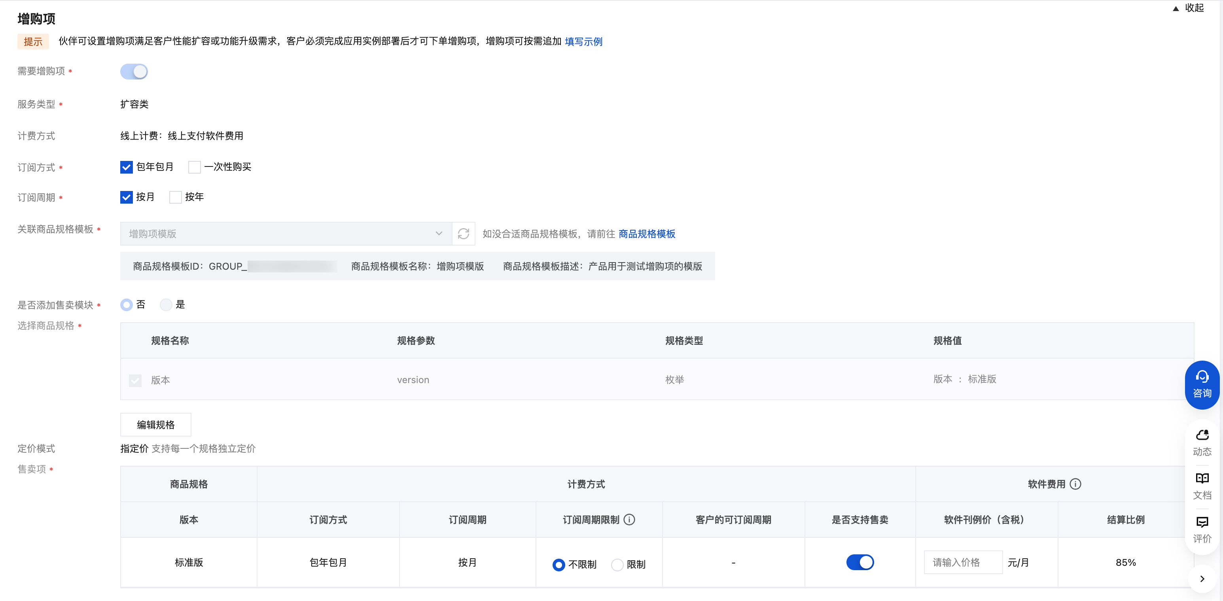Click info icon next to 软件费用

tap(1075, 484)
